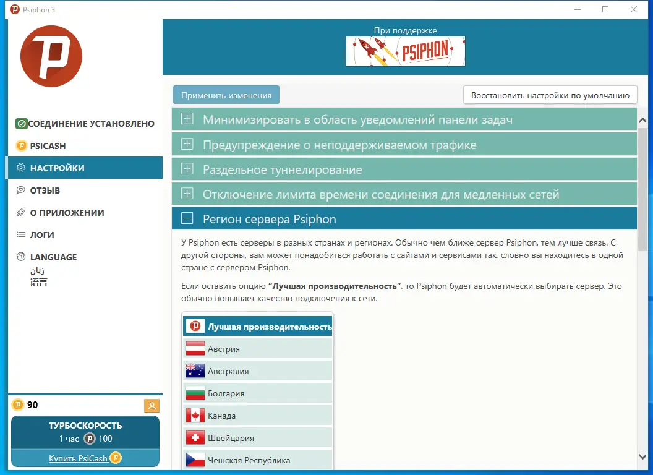This screenshot has width=653, height=475.
Task: Expand Отключение лимита времени соединения section
Action: tap(404, 194)
